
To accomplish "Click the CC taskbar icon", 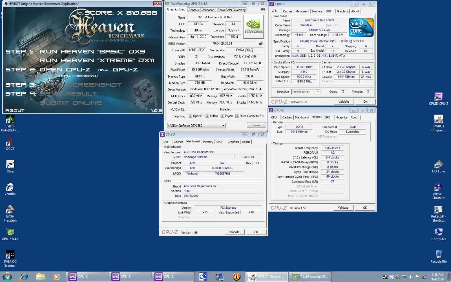I will click(x=203, y=277).
